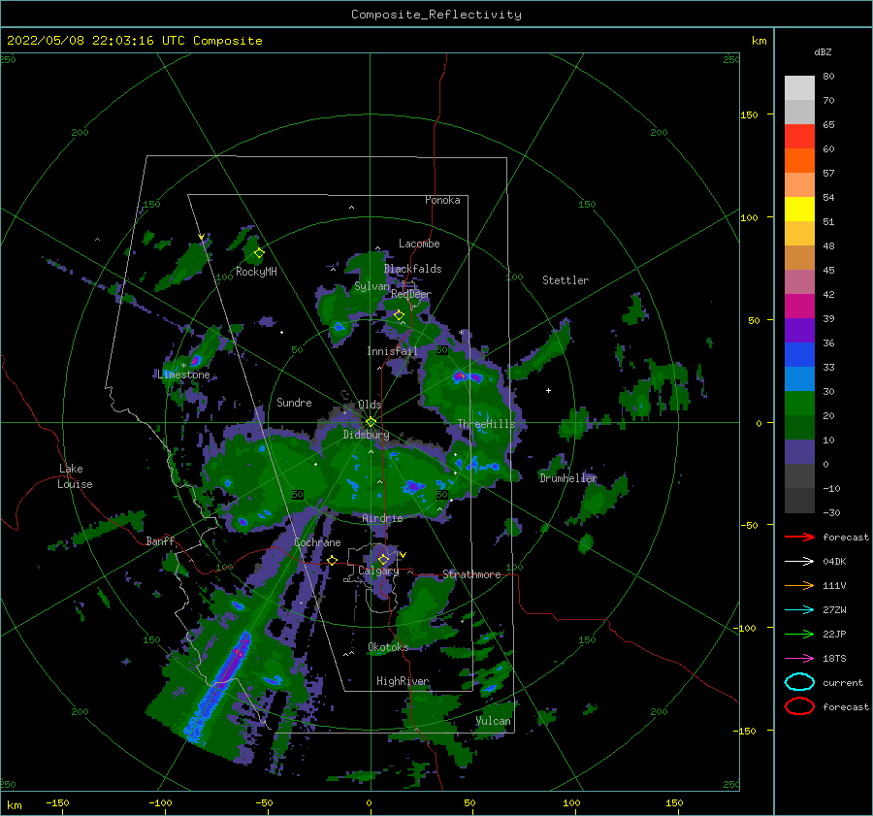Screen dimensions: 873x816
Task: Click the yellow radar-site diamond at Olds
Action: (371, 422)
